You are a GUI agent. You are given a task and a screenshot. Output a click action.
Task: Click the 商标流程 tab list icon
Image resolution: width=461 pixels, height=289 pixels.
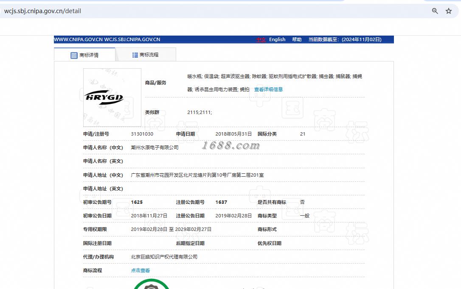pos(135,55)
